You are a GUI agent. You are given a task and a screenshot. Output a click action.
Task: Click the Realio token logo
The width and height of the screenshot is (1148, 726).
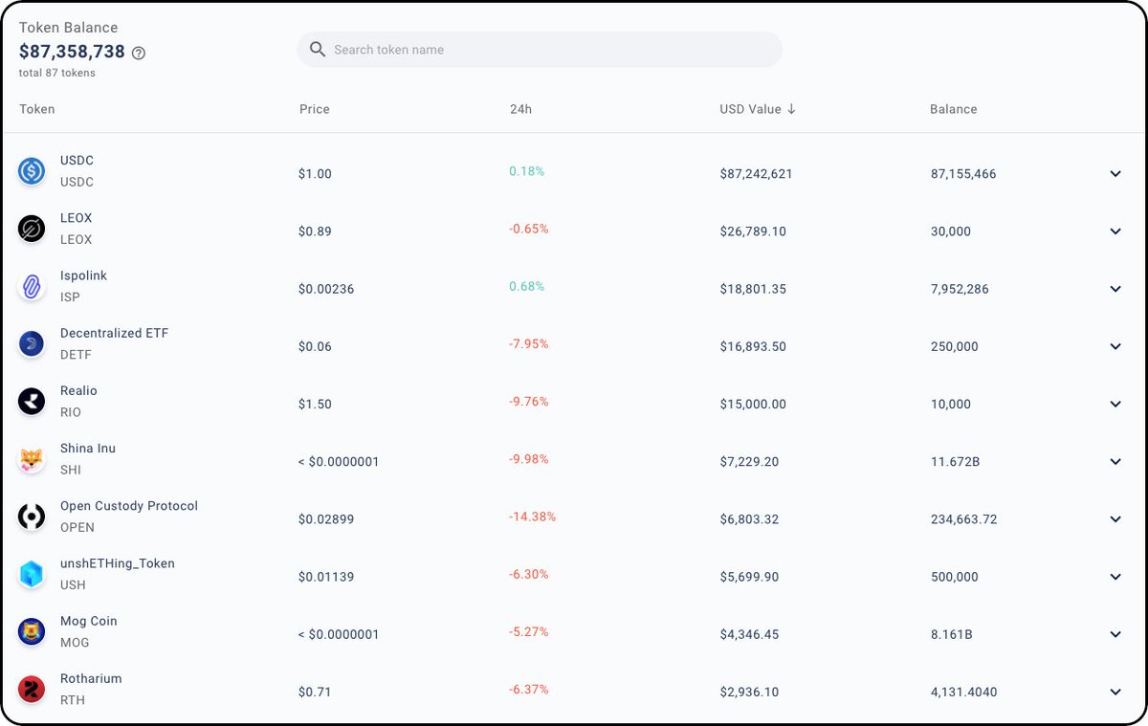click(x=32, y=402)
